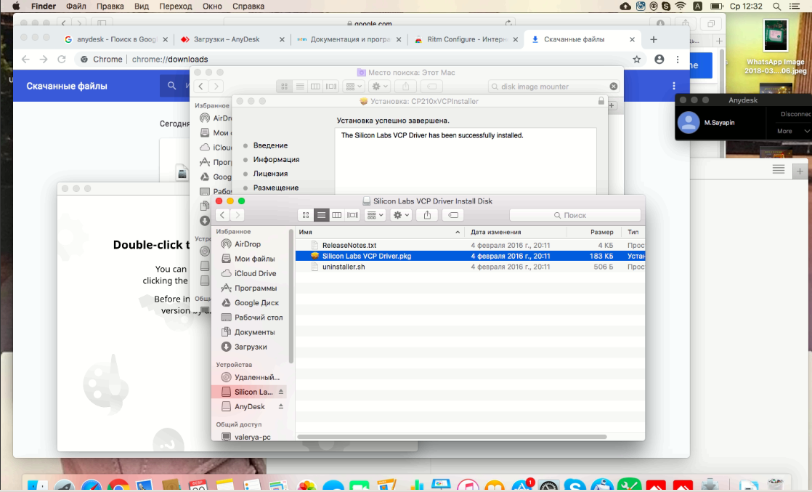Screen dimensions: 812x492
Task: Switch Finder front window to icon view
Action: click(306, 215)
